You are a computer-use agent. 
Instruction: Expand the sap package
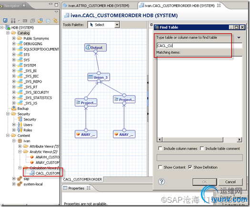(x=14, y=179)
